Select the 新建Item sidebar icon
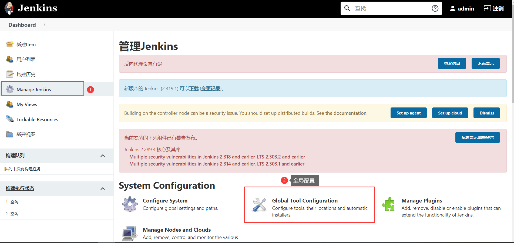This screenshot has height=243, width=514. (9, 44)
